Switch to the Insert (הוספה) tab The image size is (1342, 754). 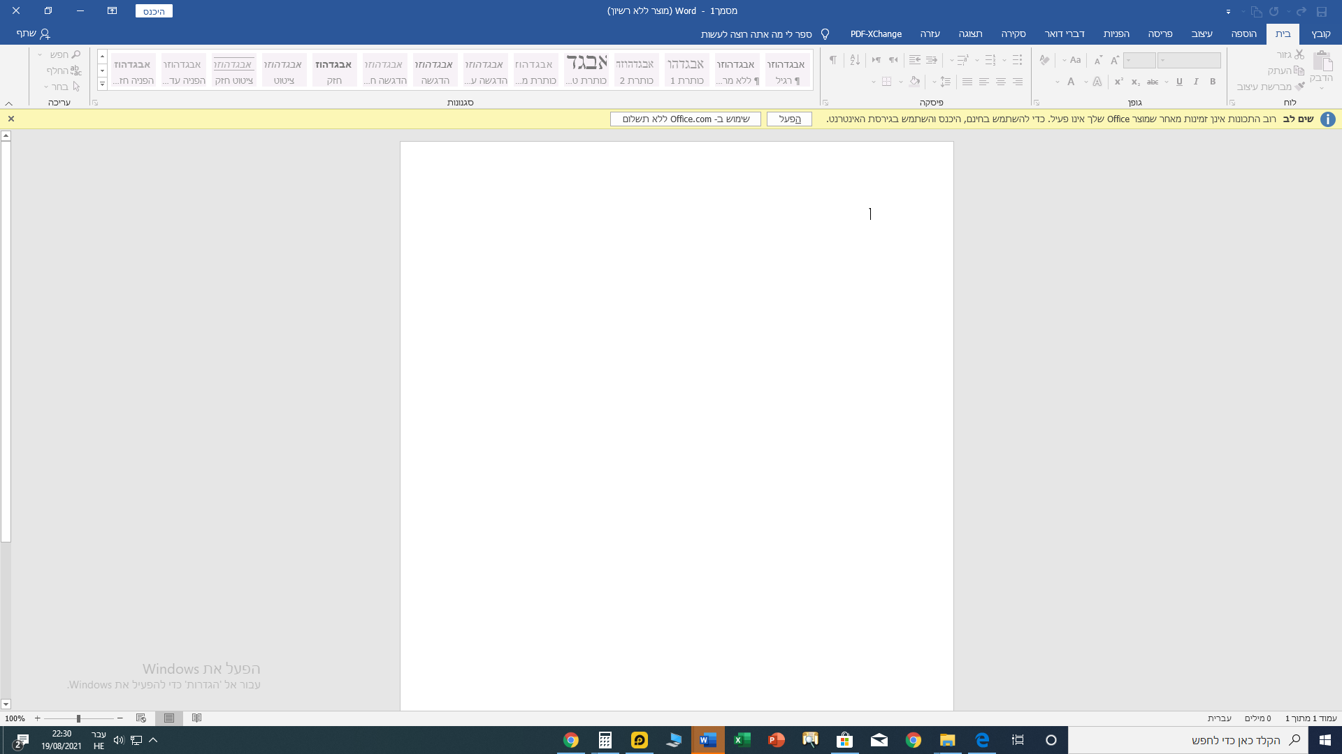click(1243, 34)
